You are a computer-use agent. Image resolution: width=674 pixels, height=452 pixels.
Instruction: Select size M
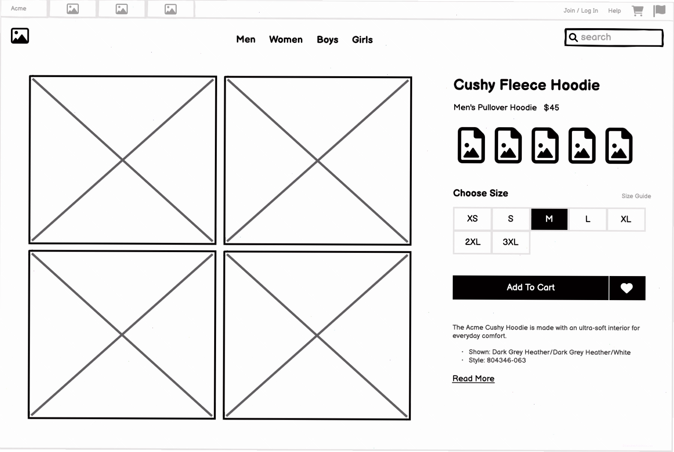(x=549, y=219)
